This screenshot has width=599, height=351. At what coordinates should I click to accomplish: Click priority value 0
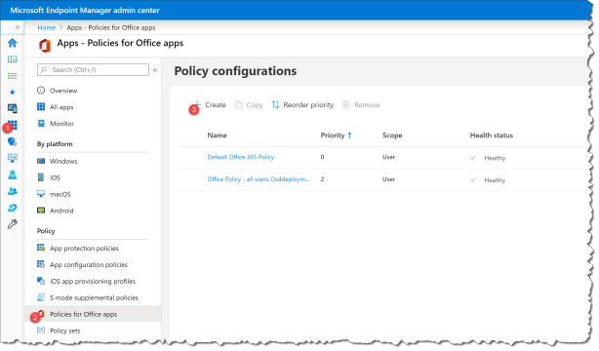322,157
